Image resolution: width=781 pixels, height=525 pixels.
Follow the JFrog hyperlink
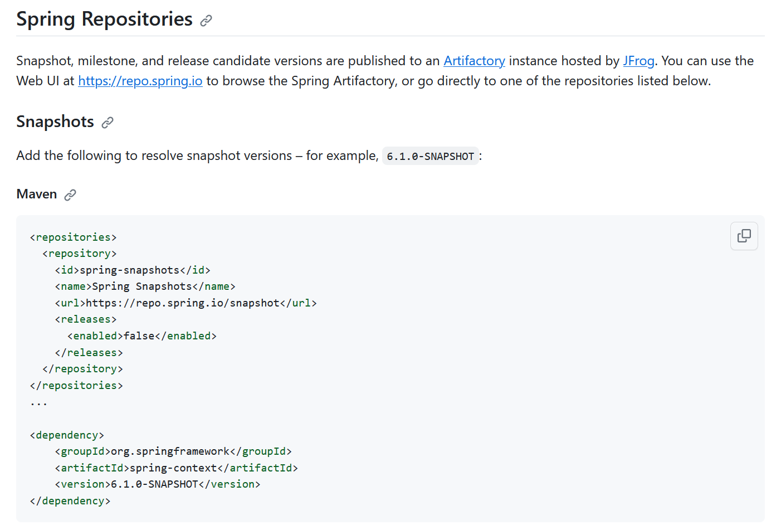(x=638, y=61)
